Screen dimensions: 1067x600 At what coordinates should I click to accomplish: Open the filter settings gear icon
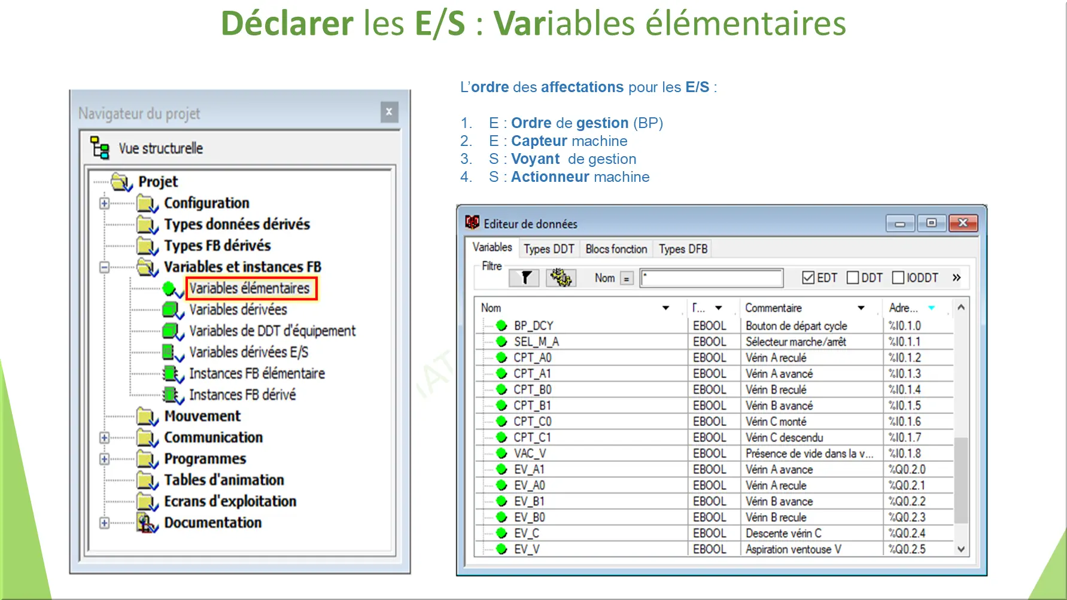click(561, 277)
